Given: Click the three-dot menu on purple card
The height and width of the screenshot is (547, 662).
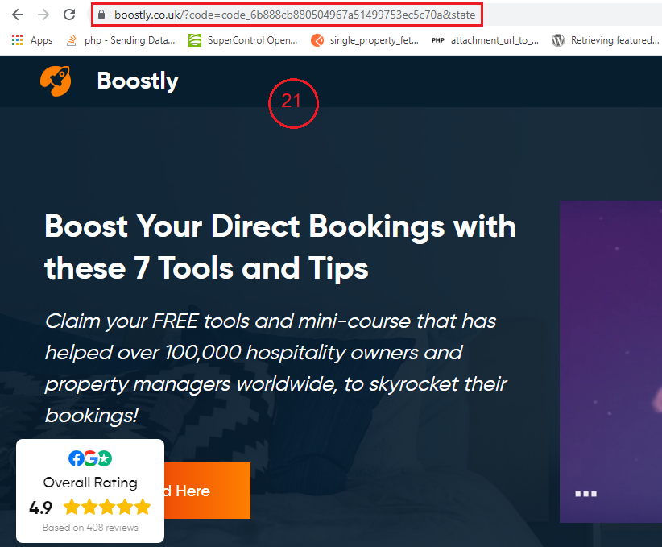Looking at the screenshot, I should click(586, 494).
